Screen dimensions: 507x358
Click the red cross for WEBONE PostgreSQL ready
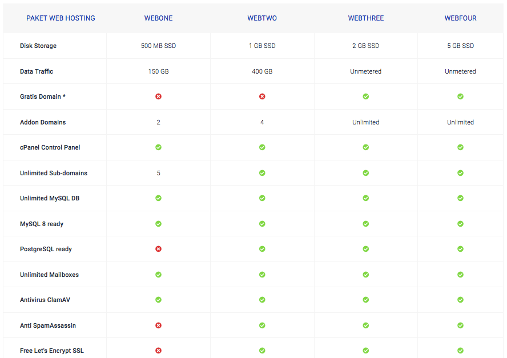coord(158,249)
